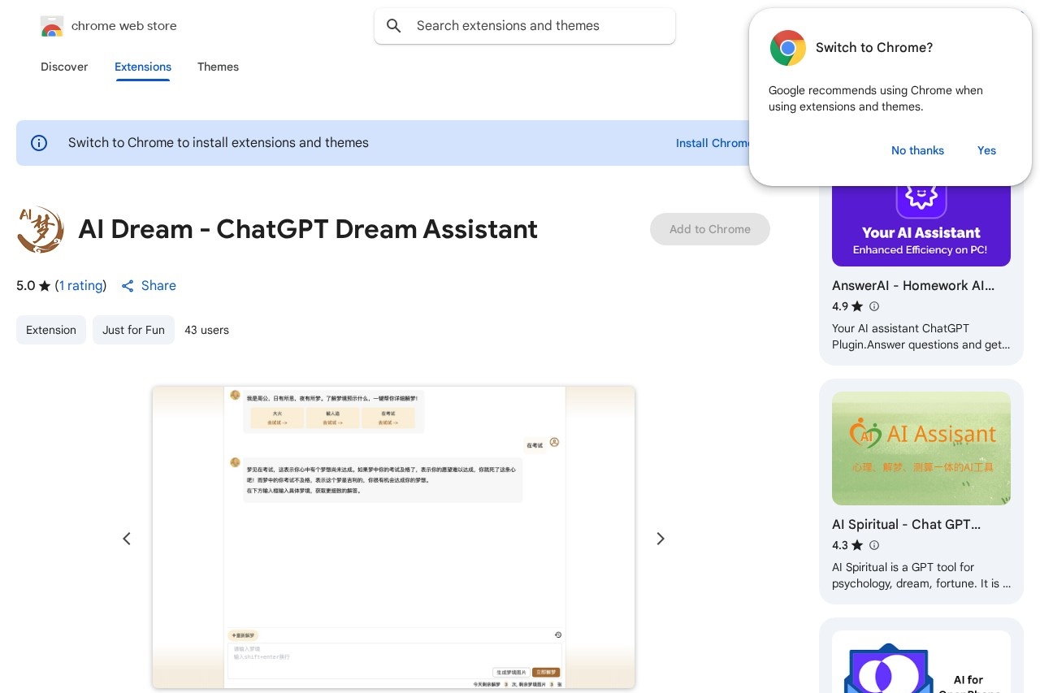Click the info icon in blue banner
The image size is (1040, 693).
39,143
